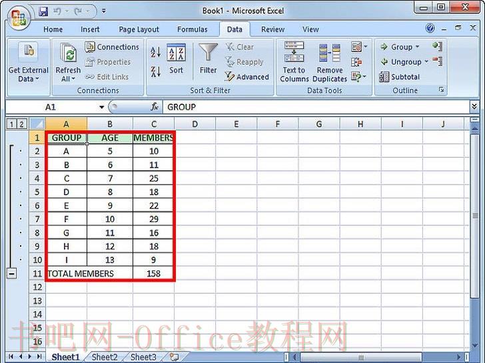Click the Name Box showing A1

(x=51, y=107)
